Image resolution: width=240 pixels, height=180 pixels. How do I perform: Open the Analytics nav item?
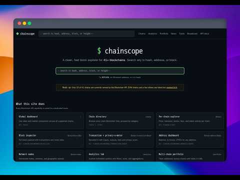(152, 33)
